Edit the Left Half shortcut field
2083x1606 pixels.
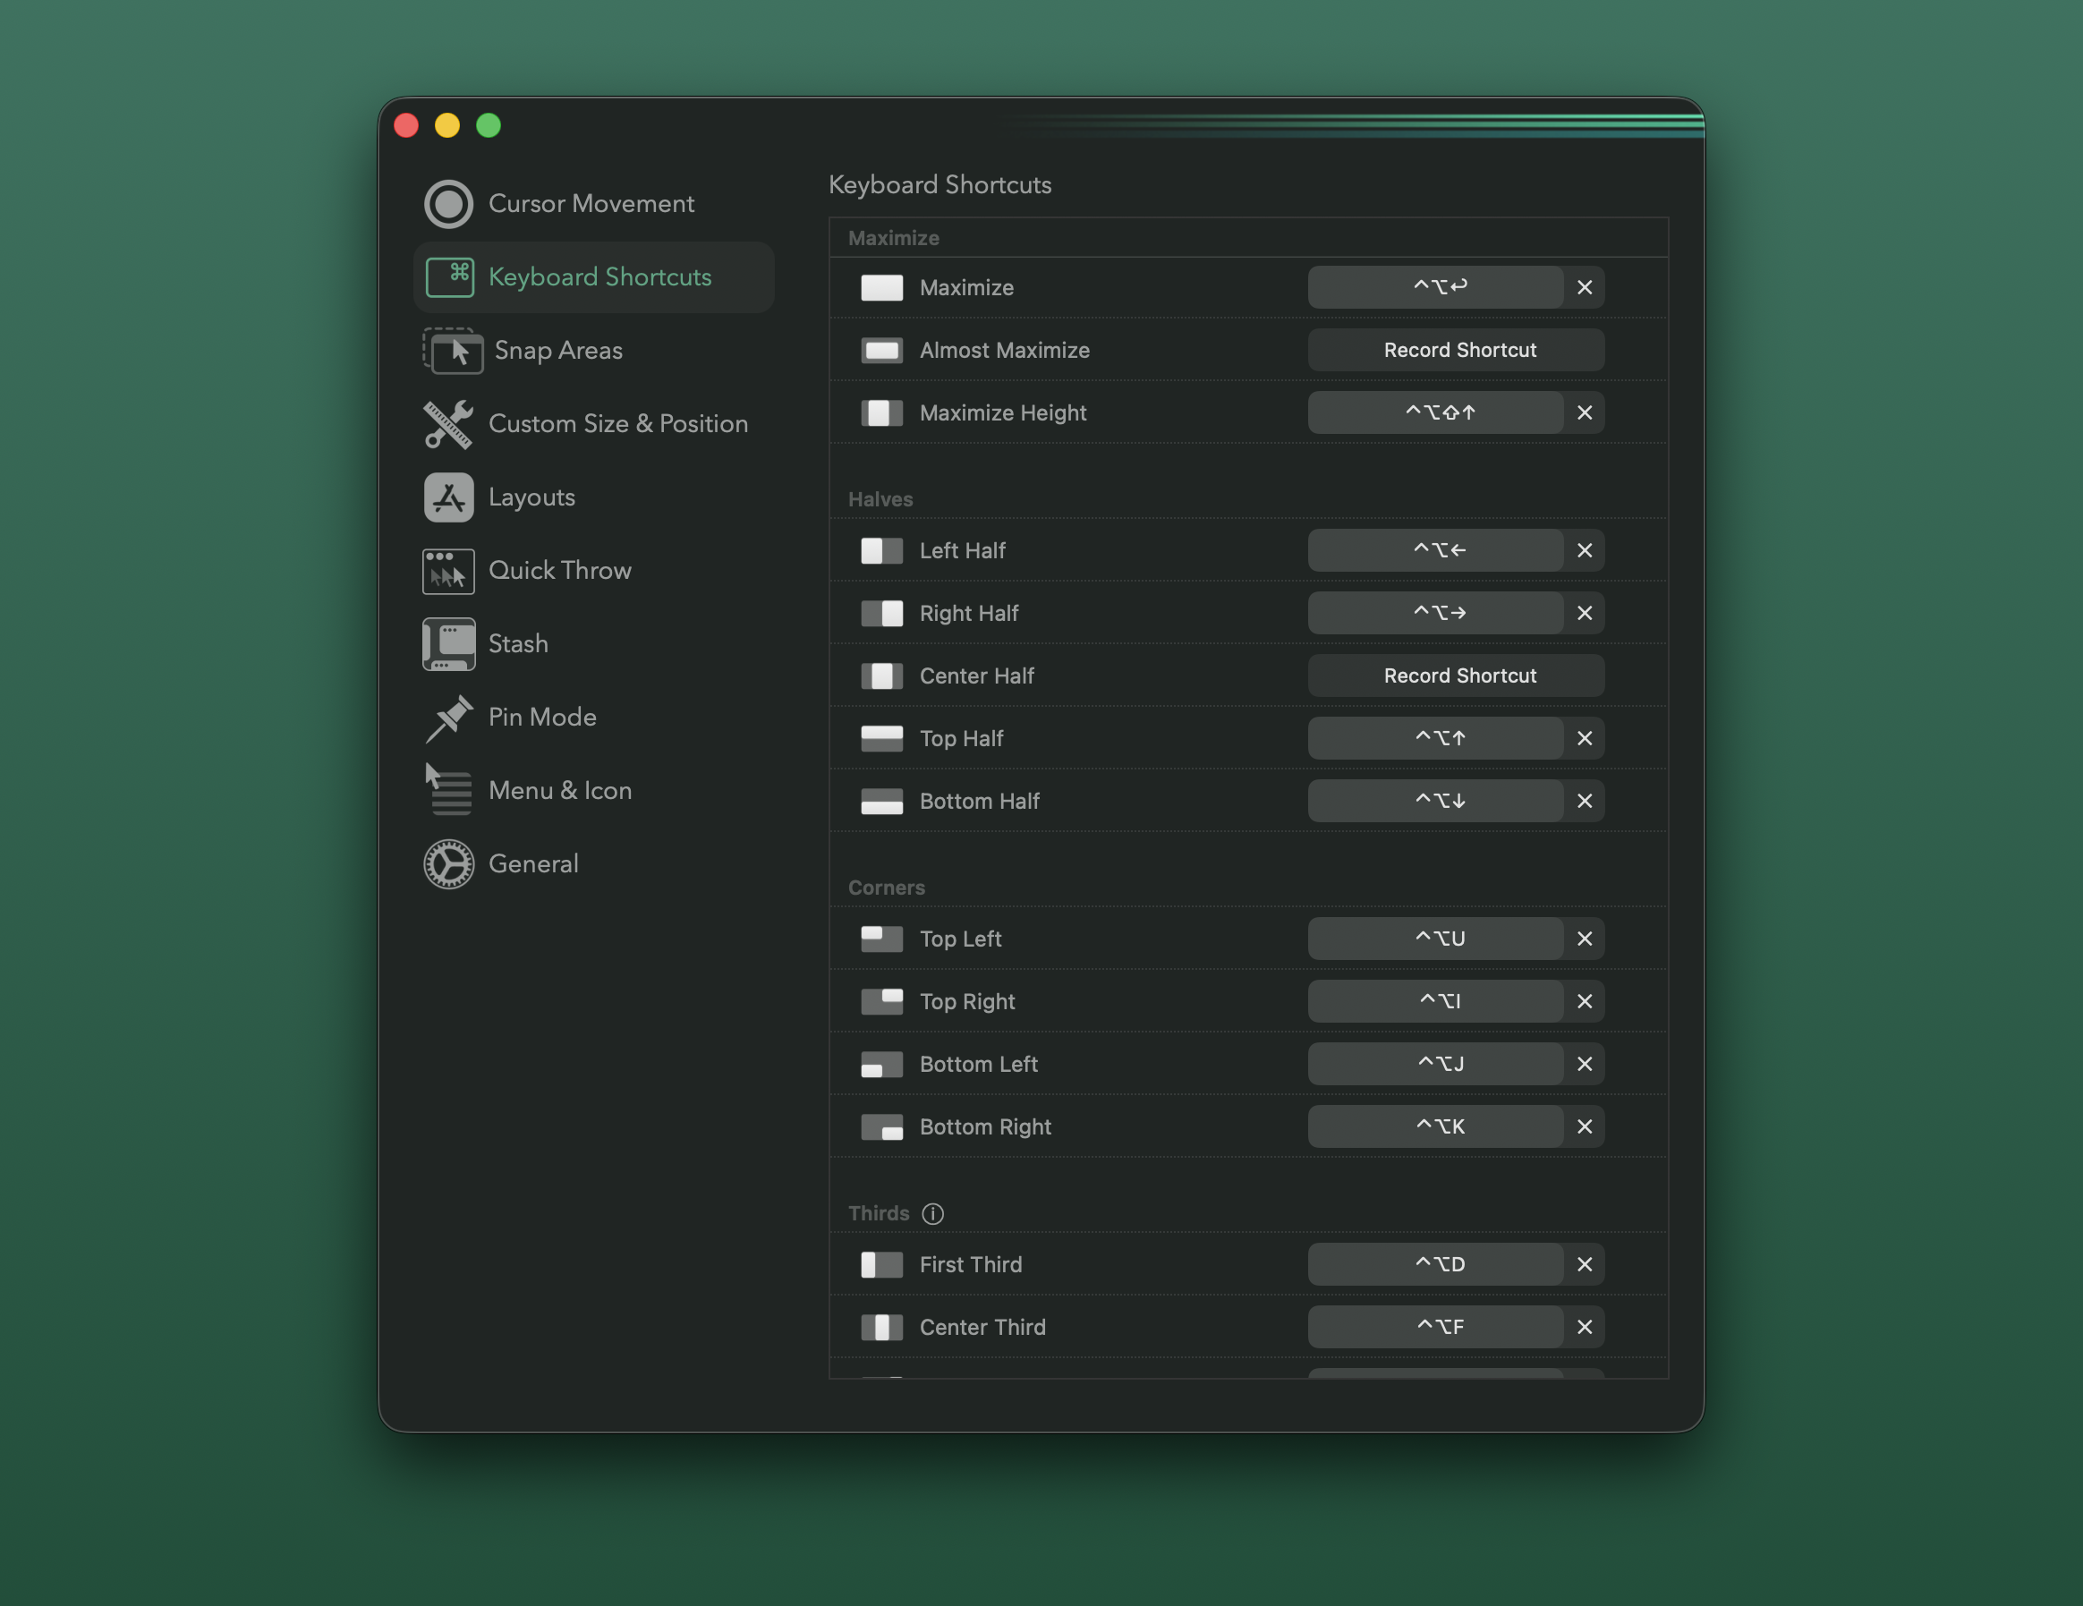pos(1435,551)
